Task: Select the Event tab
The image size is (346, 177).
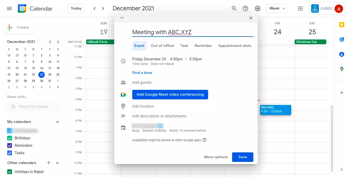Action: (139, 46)
